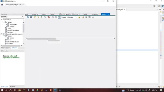Execute the whole script with lightning icon

[x=35, y=17]
